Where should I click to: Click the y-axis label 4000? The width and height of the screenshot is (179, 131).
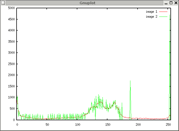[x=11, y=30]
